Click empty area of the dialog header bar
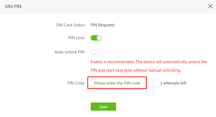216x117 pixels. tap(107, 6)
